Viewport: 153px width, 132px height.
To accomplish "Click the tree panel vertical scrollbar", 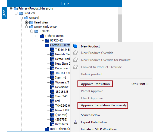I will coord(120,28).
